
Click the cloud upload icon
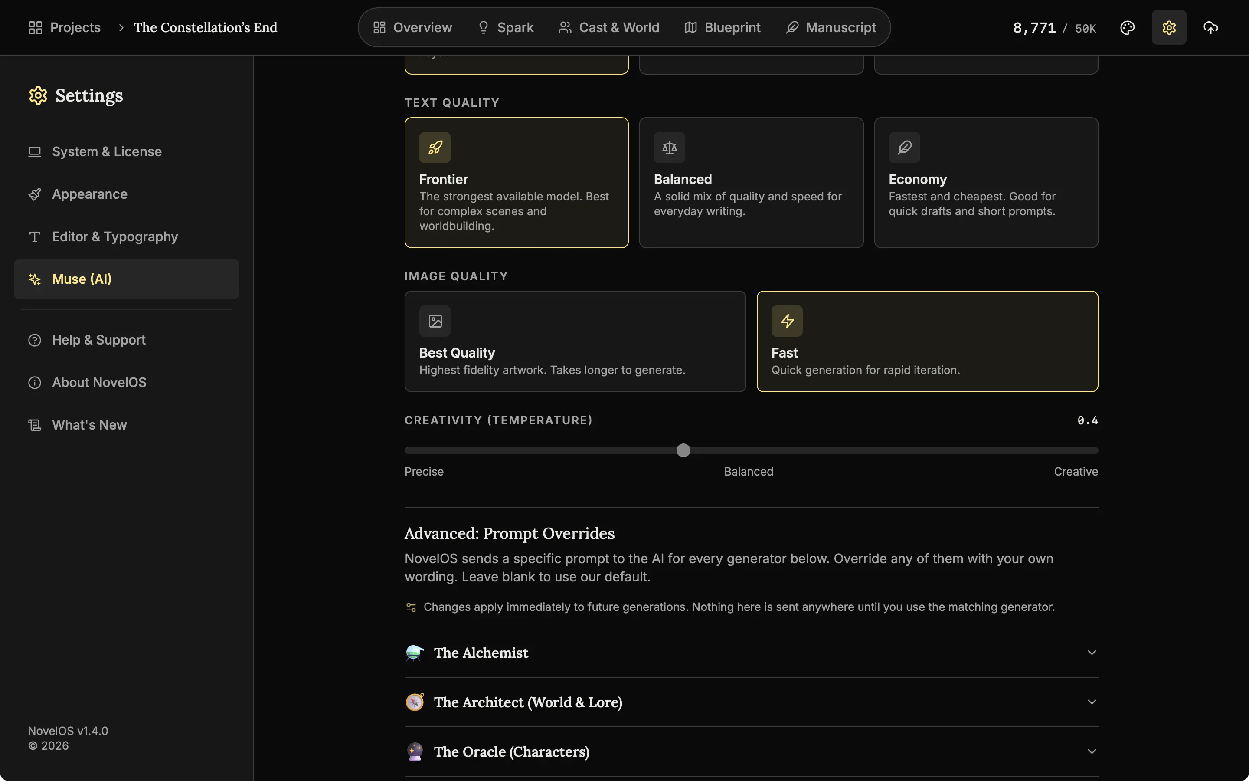pos(1210,27)
